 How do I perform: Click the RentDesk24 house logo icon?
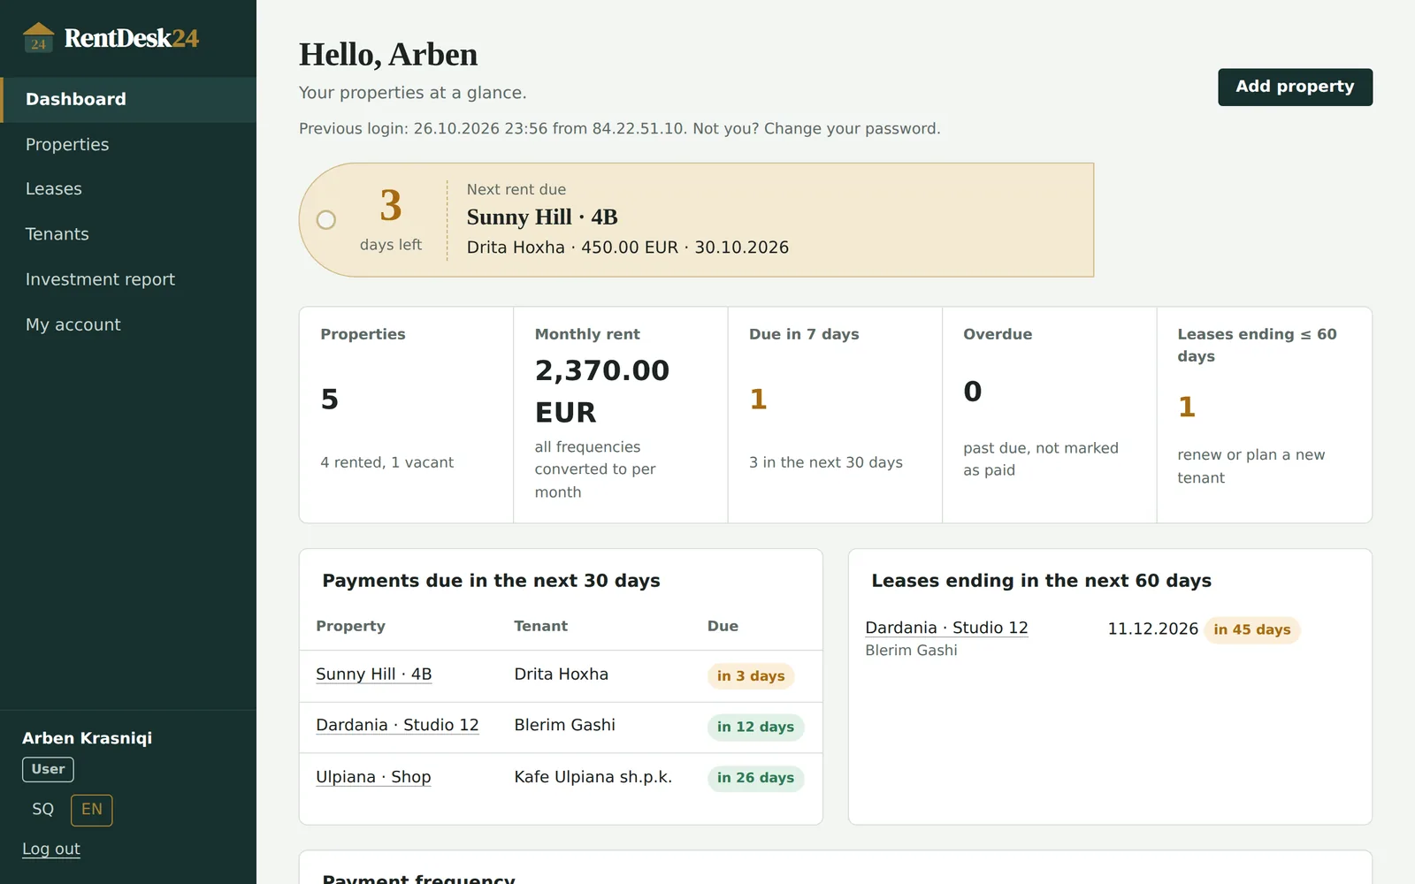coord(38,38)
